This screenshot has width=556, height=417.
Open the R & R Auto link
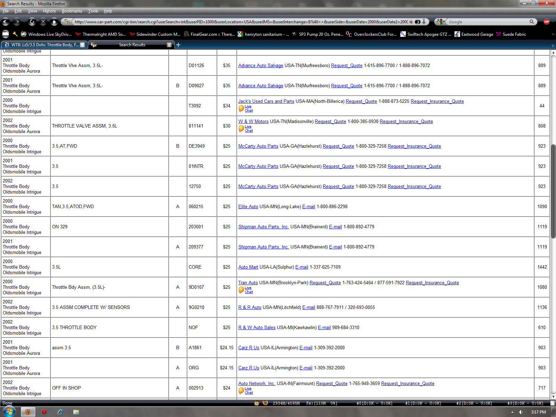tap(250, 307)
